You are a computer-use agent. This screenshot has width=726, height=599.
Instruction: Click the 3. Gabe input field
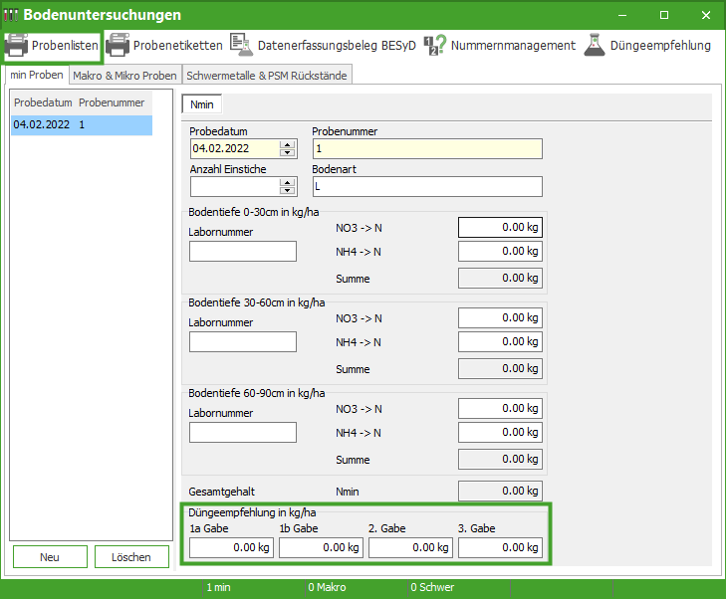pos(500,547)
